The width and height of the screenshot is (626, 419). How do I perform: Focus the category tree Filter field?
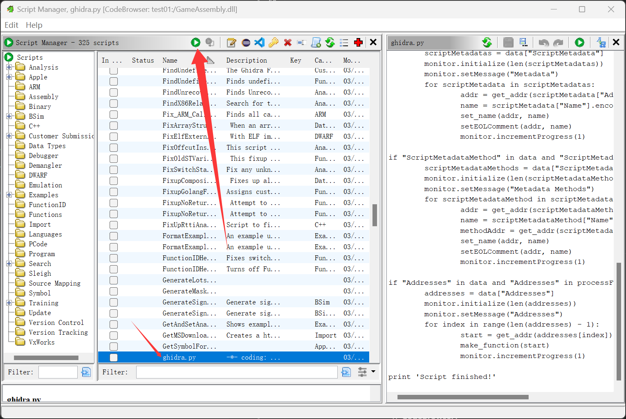pyautogui.click(x=58, y=372)
